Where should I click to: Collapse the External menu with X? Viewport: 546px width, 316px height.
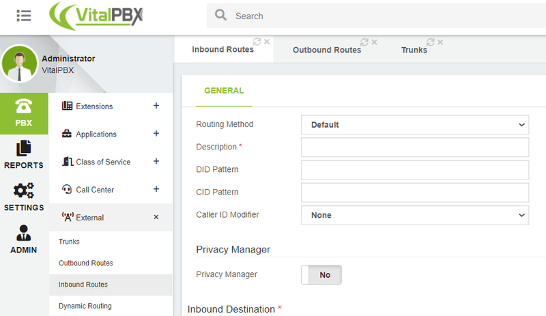coord(156,217)
